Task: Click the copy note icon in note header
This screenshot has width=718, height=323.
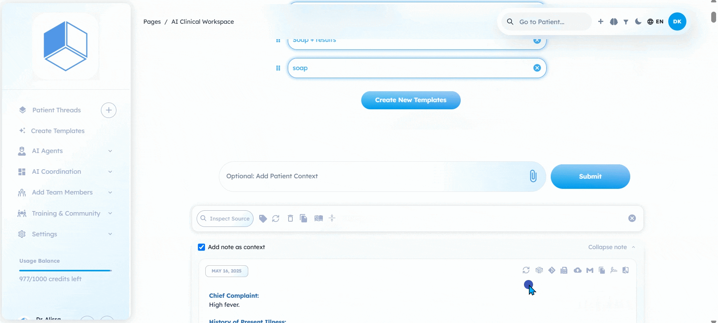Action: (x=602, y=270)
